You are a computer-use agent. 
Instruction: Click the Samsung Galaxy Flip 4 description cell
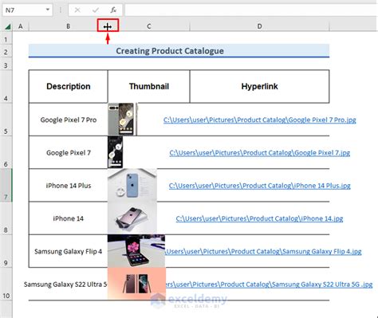click(69, 251)
